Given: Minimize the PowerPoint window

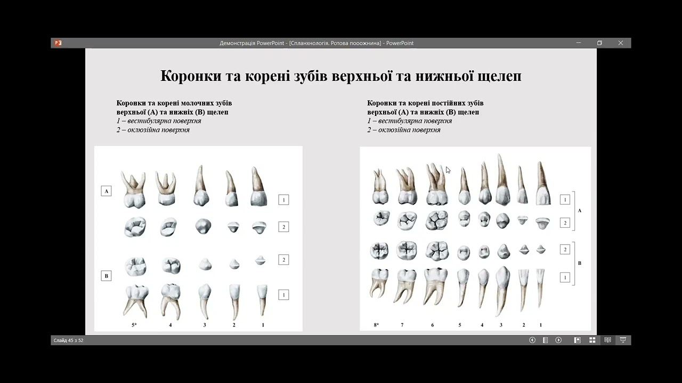Looking at the screenshot, I should (579, 43).
